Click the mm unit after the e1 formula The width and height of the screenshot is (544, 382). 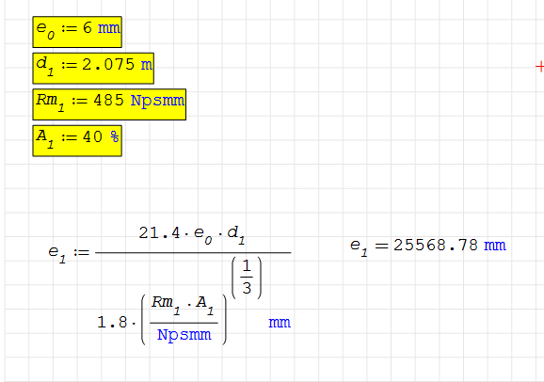280,323
